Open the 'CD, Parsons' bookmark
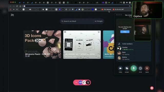Image resolution: width=164 pixels, height=92 pixels. point(106,9)
